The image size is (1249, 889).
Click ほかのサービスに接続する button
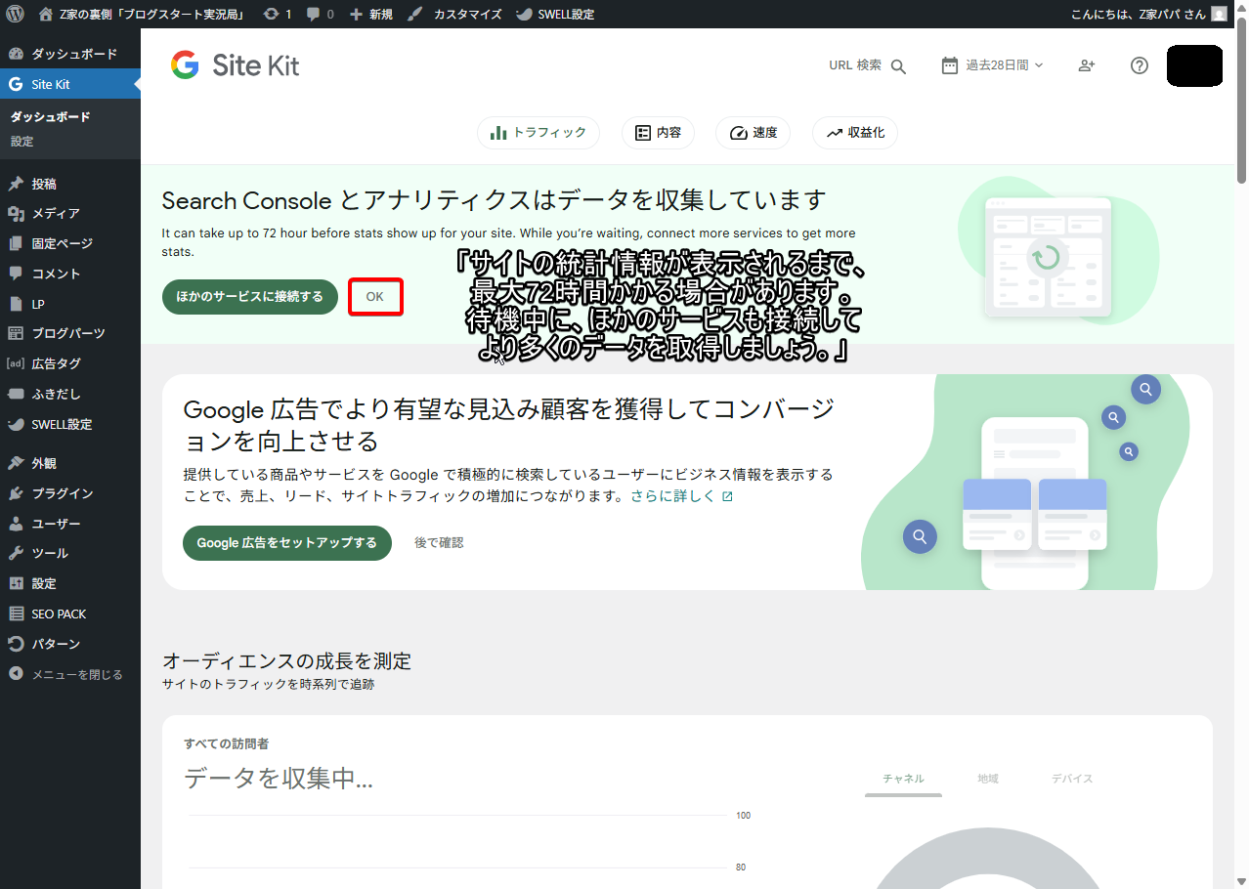[x=250, y=297]
